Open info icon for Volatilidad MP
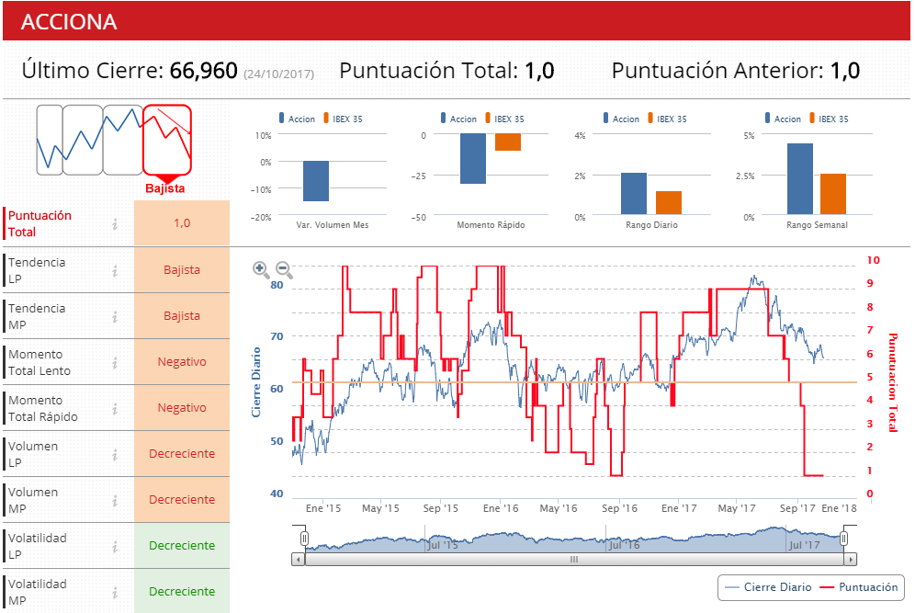This screenshot has height=613, width=915. pyautogui.click(x=115, y=593)
